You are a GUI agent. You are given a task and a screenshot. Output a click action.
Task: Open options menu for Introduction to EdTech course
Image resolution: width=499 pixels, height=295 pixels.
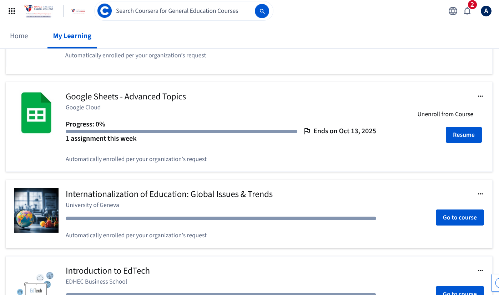coord(480,270)
